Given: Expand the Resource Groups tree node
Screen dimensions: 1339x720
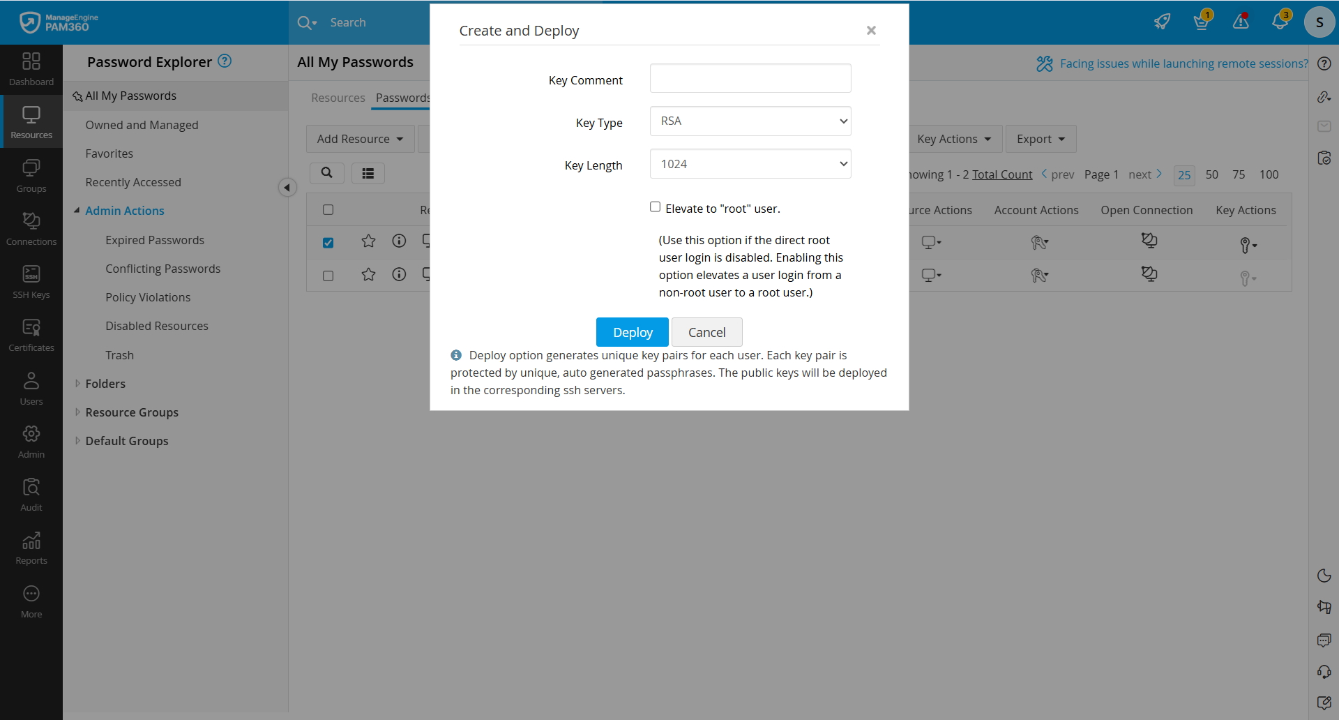Looking at the screenshot, I should pos(77,412).
